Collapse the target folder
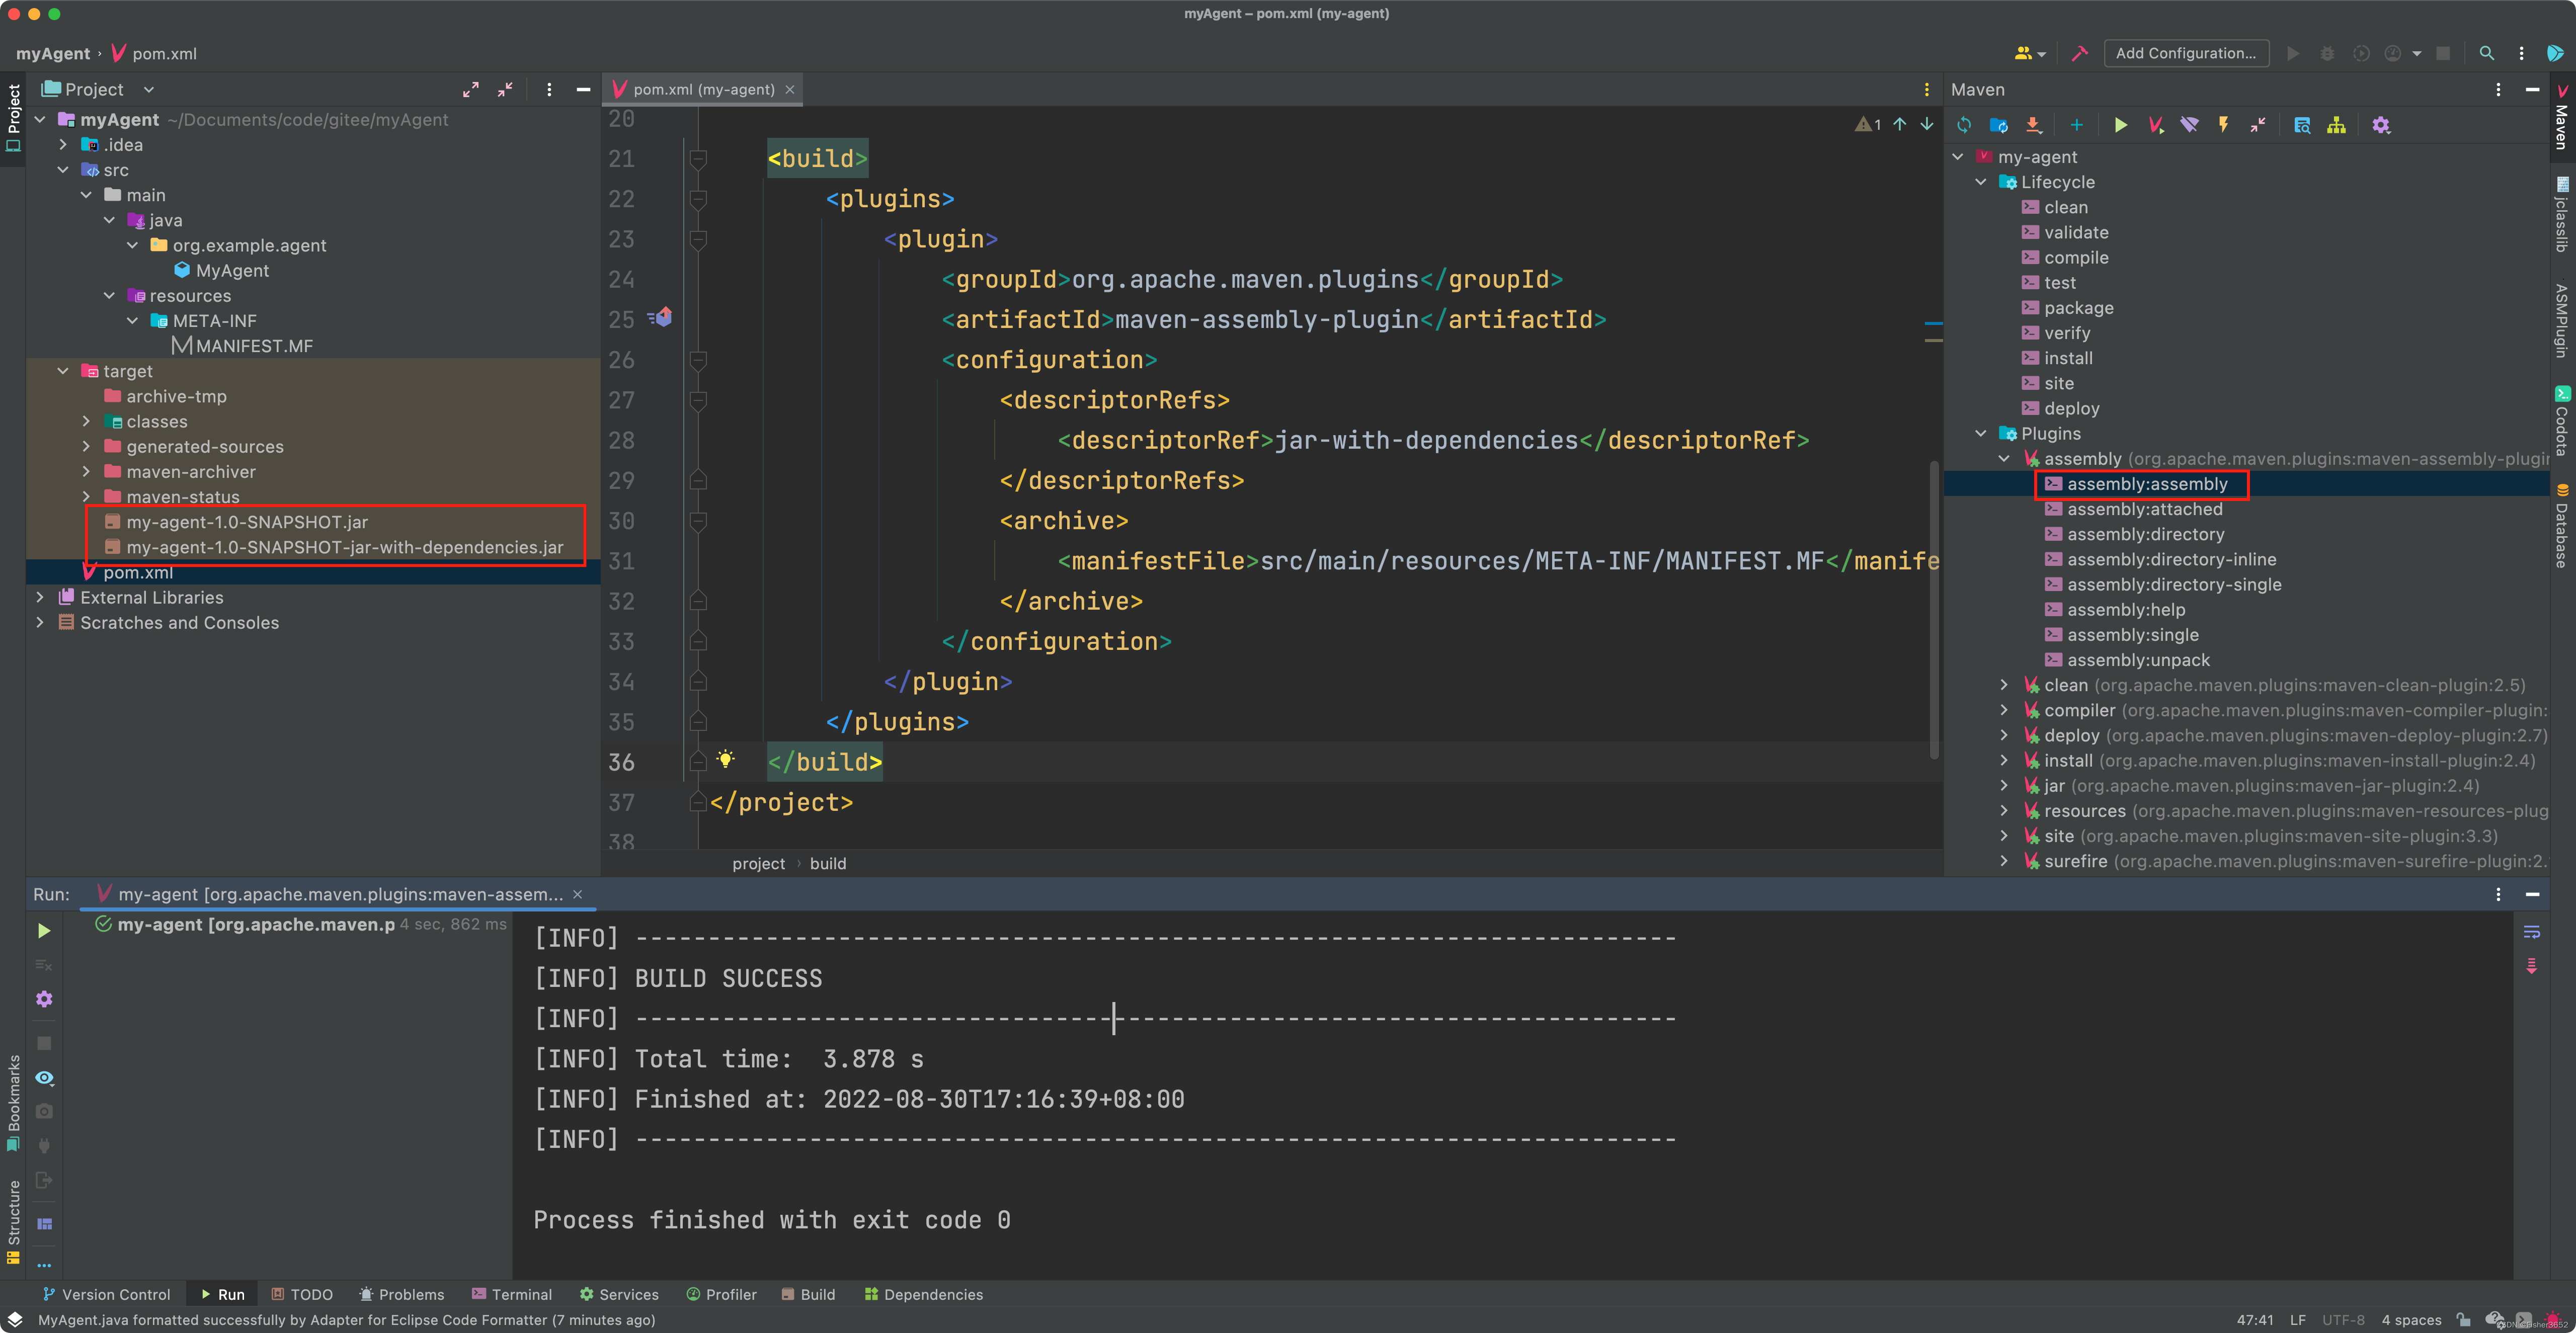Screen dimensions: 2576x1333 pyautogui.click(x=63, y=371)
